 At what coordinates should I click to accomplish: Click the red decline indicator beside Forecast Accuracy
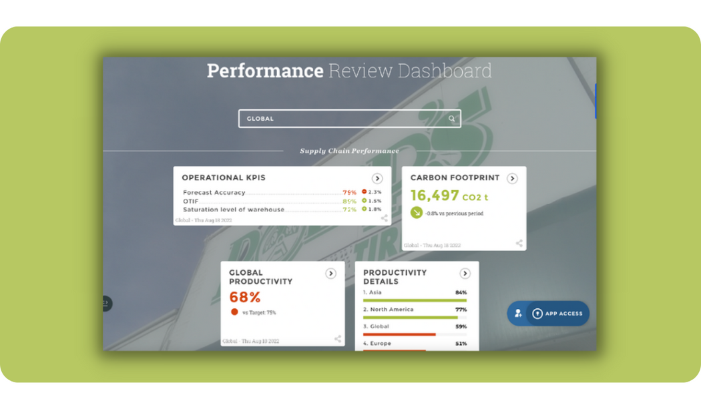364,192
